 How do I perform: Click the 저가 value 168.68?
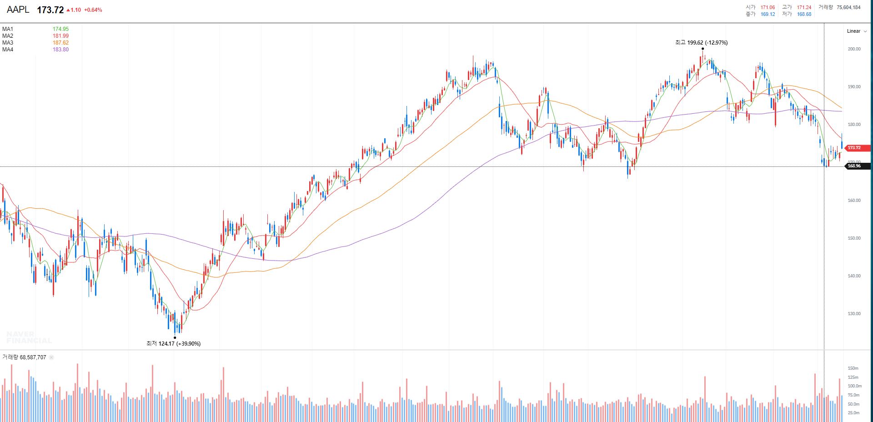804,14
